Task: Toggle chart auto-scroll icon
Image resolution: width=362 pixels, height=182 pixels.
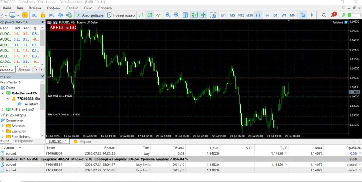Action: [x=195, y=15]
